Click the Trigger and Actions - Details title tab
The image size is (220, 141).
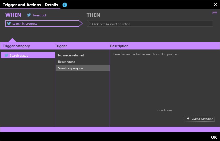pos(30,5)
